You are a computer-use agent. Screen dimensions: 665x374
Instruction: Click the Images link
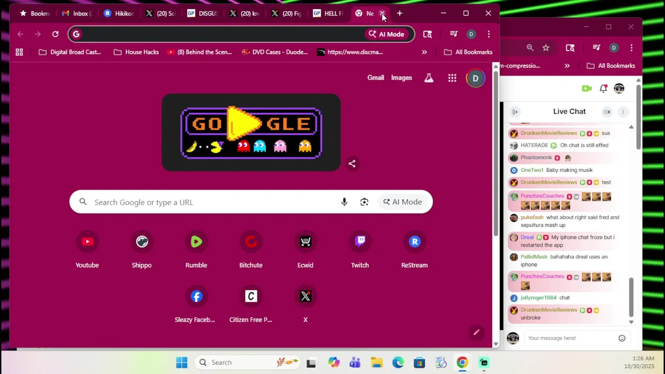click(402, 78)
